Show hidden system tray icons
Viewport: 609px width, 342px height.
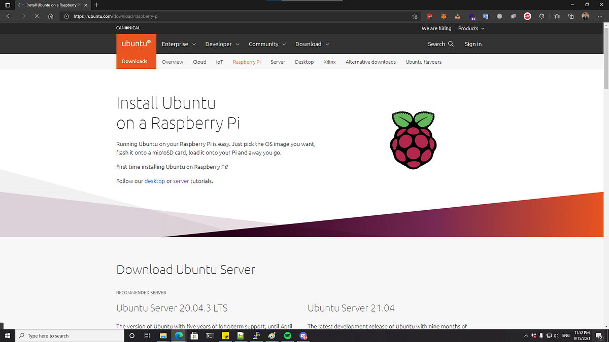click(526, 335)
